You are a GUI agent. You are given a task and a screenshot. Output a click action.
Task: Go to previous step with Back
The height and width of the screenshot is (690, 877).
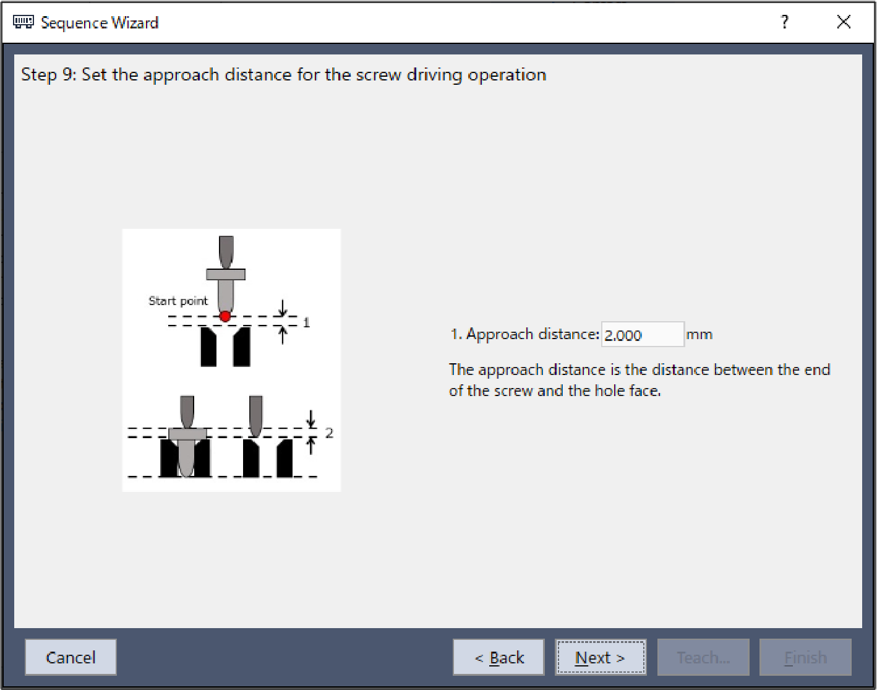coord(498,657)
